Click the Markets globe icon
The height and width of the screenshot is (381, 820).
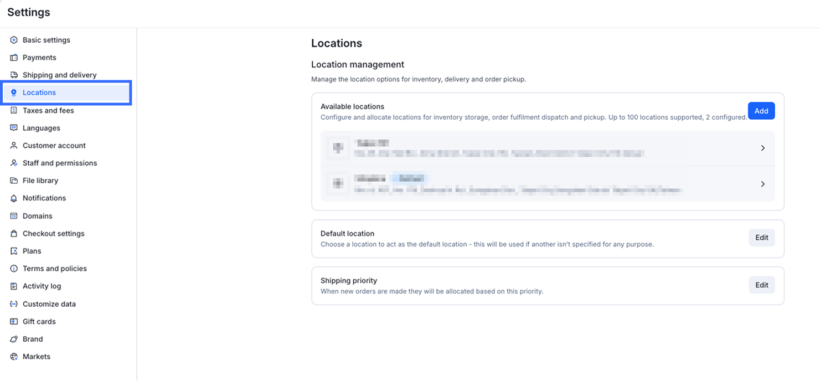(14, 357)
